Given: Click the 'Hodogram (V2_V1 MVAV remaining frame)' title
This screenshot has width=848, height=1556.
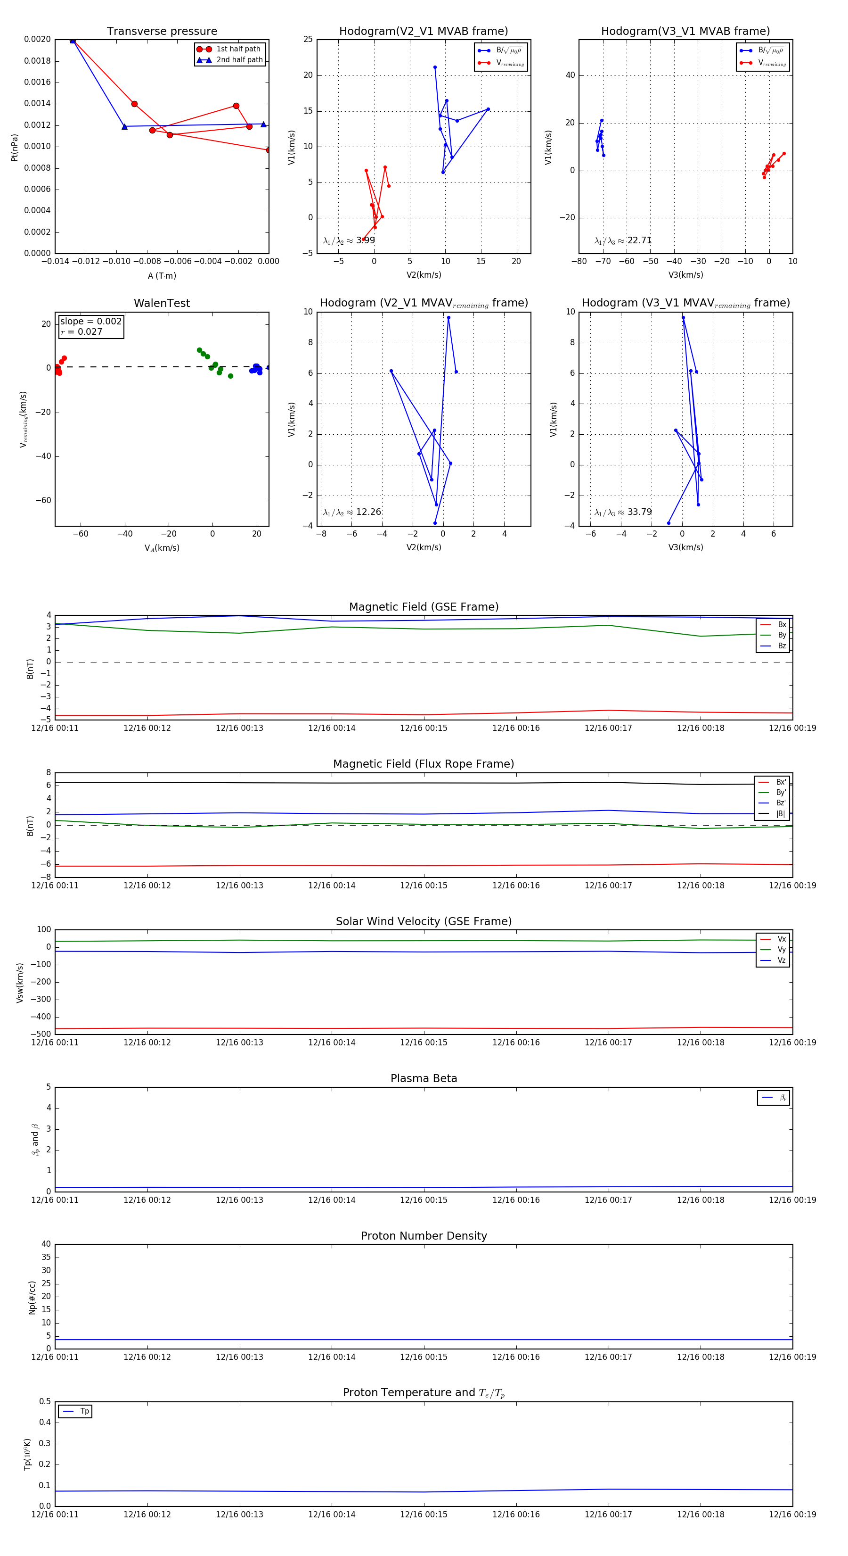Looking at the screenshot, I should 424,303.
